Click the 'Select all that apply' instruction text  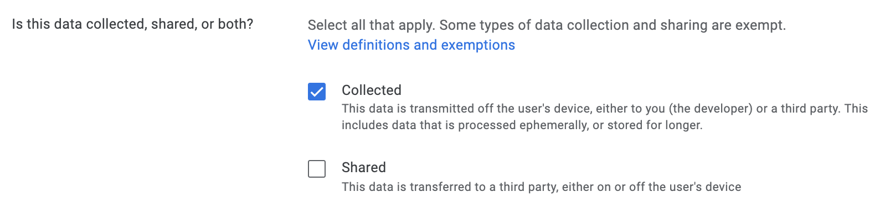(x=372, y=25)
